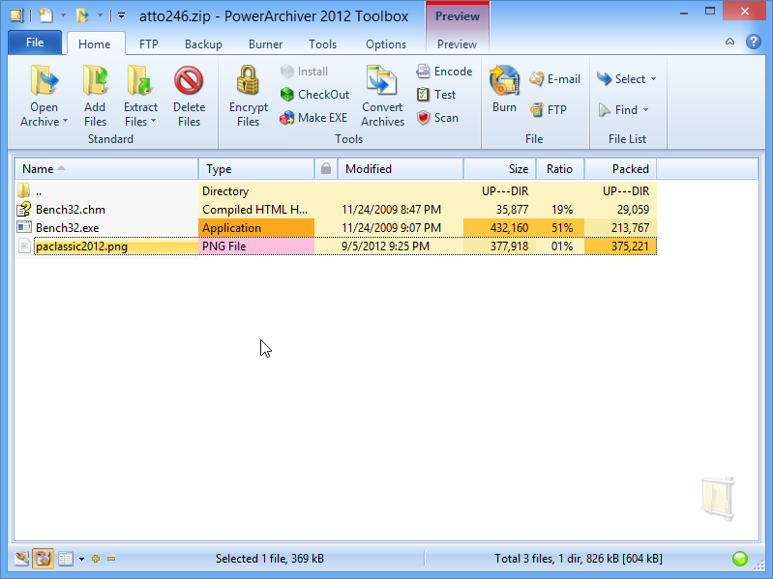Switch to the Home ribbon tab

(x=94, y=43)
